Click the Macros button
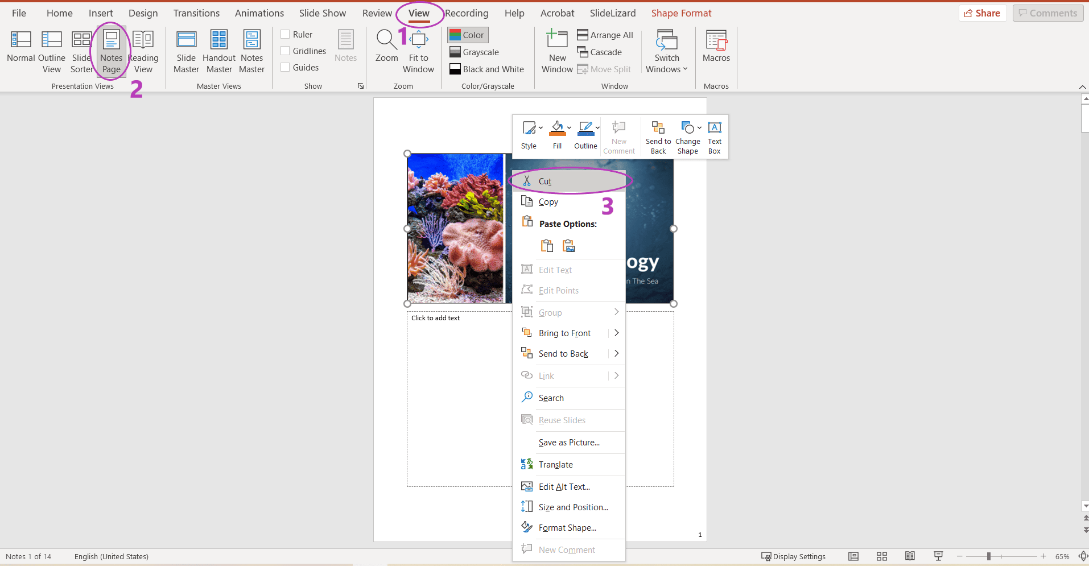Image resolution: width=1089 pixels, height=566 pixels. pyautogui.click(x=716, y=46)
